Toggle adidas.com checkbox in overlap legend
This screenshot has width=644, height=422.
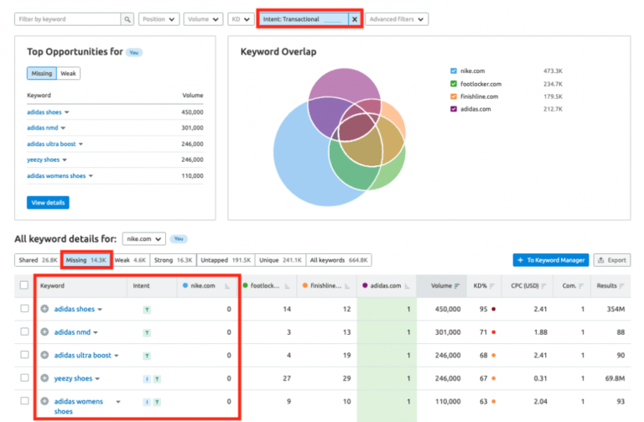point(454,109)
